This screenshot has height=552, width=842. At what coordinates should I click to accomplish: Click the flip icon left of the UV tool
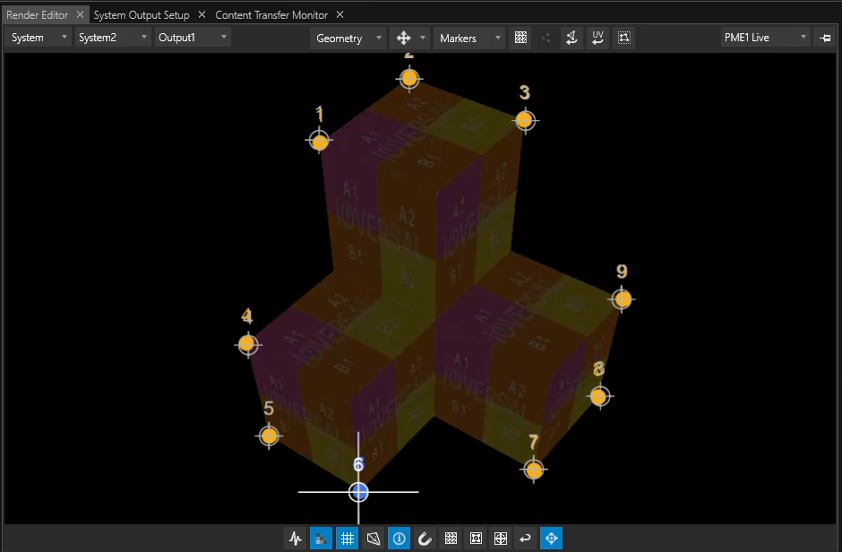[571, 38]
